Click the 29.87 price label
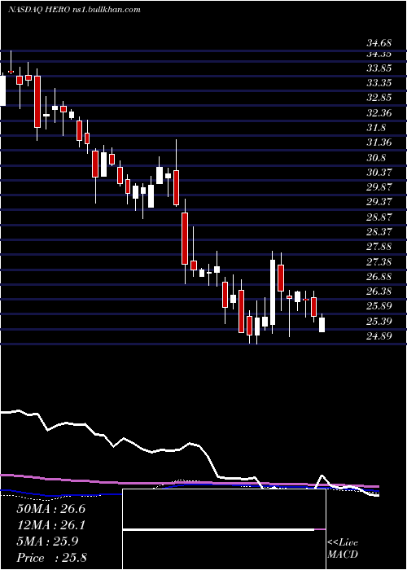Screen dimensions: 407x570 [x=379, y=187]
